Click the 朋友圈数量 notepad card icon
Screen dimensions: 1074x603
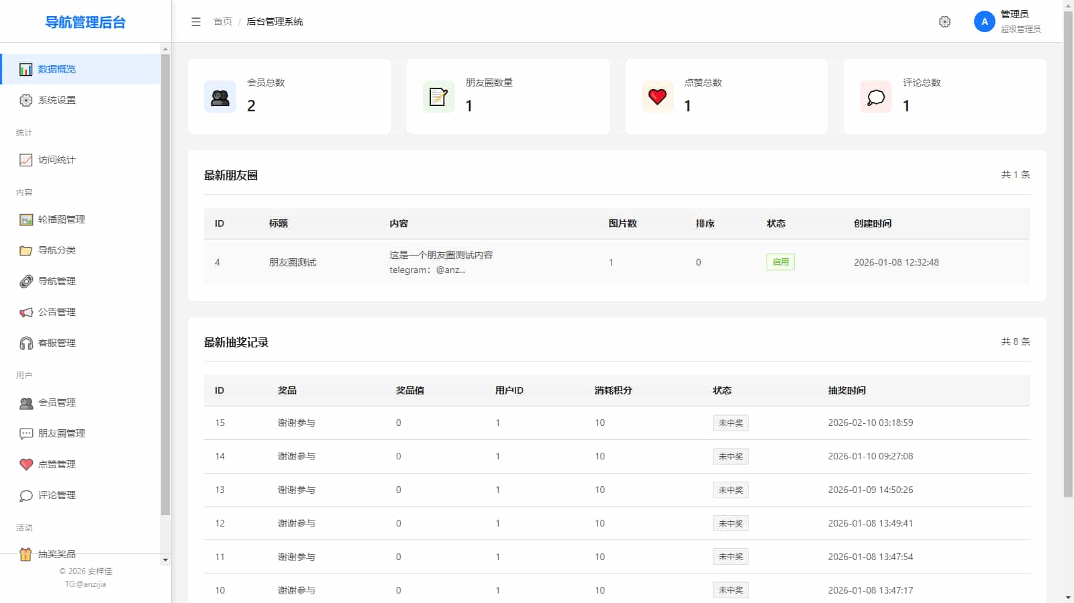coord(438,97)
